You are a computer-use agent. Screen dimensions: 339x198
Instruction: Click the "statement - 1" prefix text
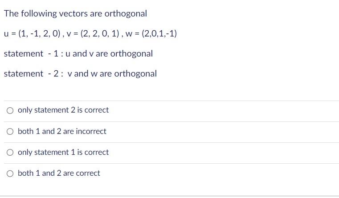pos(29,53)
